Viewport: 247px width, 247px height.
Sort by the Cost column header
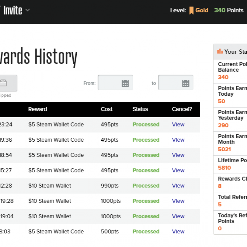tap(107, 109)
